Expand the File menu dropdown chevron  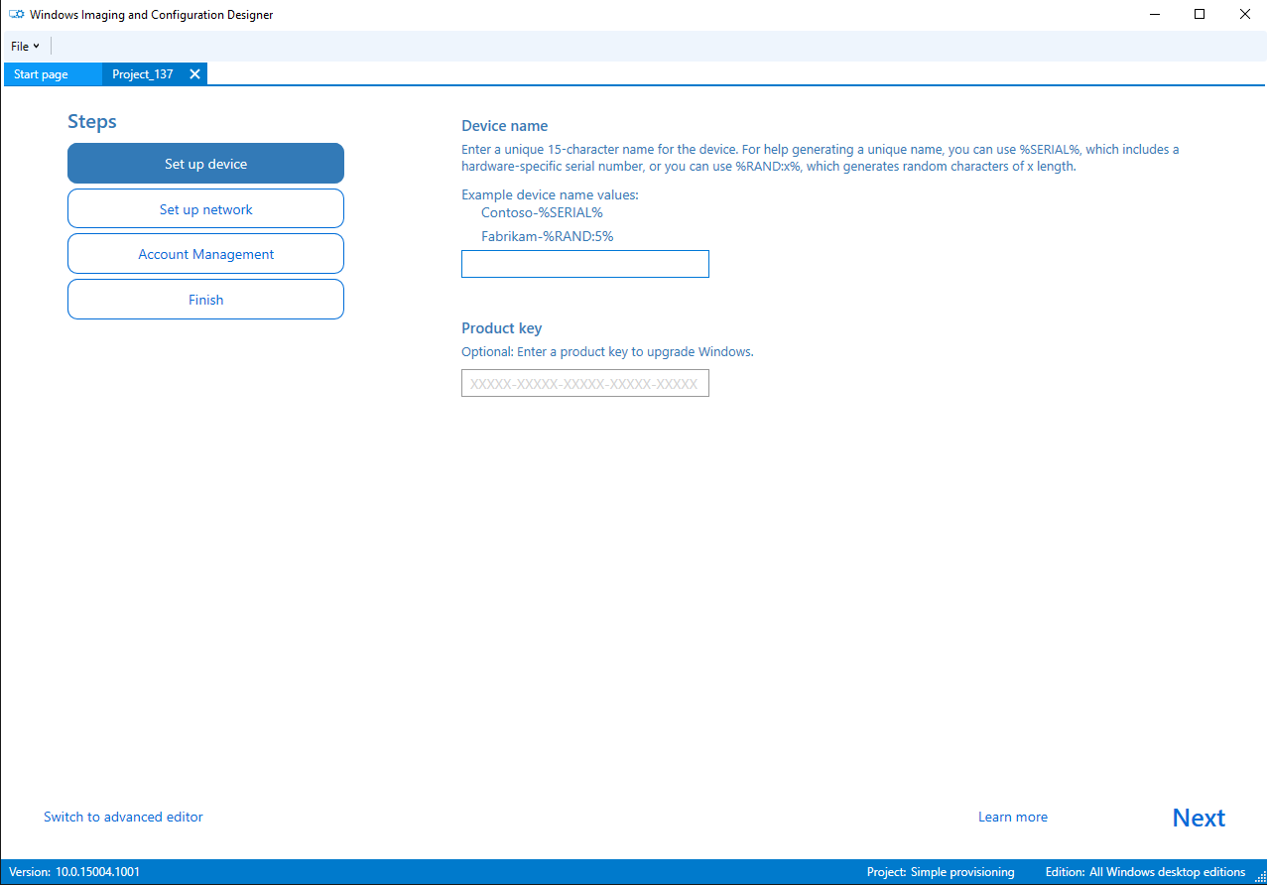[x=37, y=46]
